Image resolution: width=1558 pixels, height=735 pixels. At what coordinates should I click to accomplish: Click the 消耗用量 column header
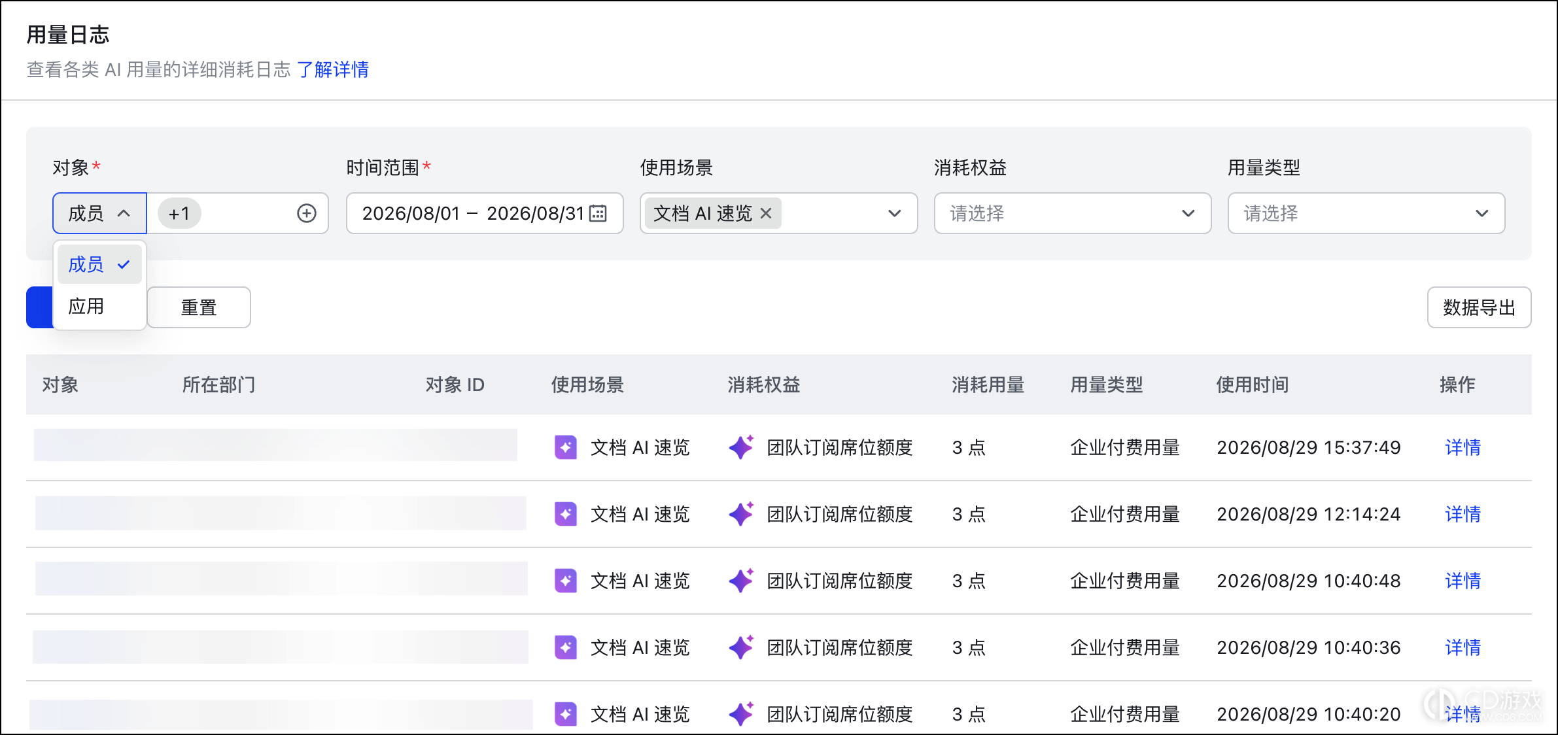point(988,385)
